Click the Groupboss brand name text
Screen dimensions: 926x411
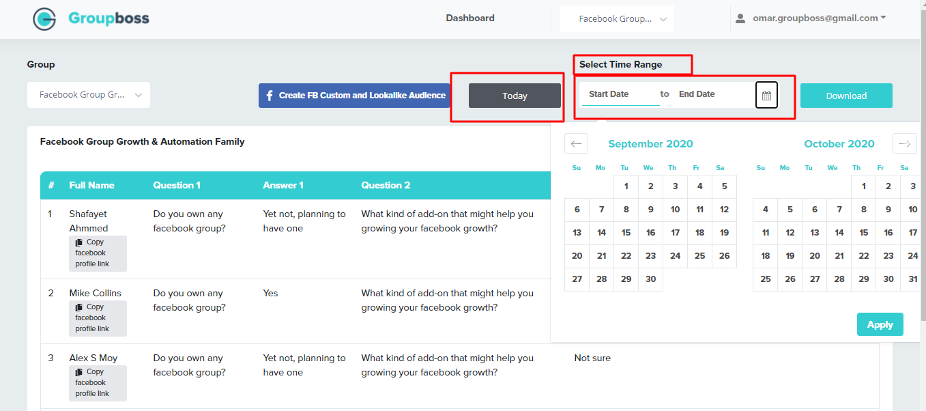pos(108,18)
